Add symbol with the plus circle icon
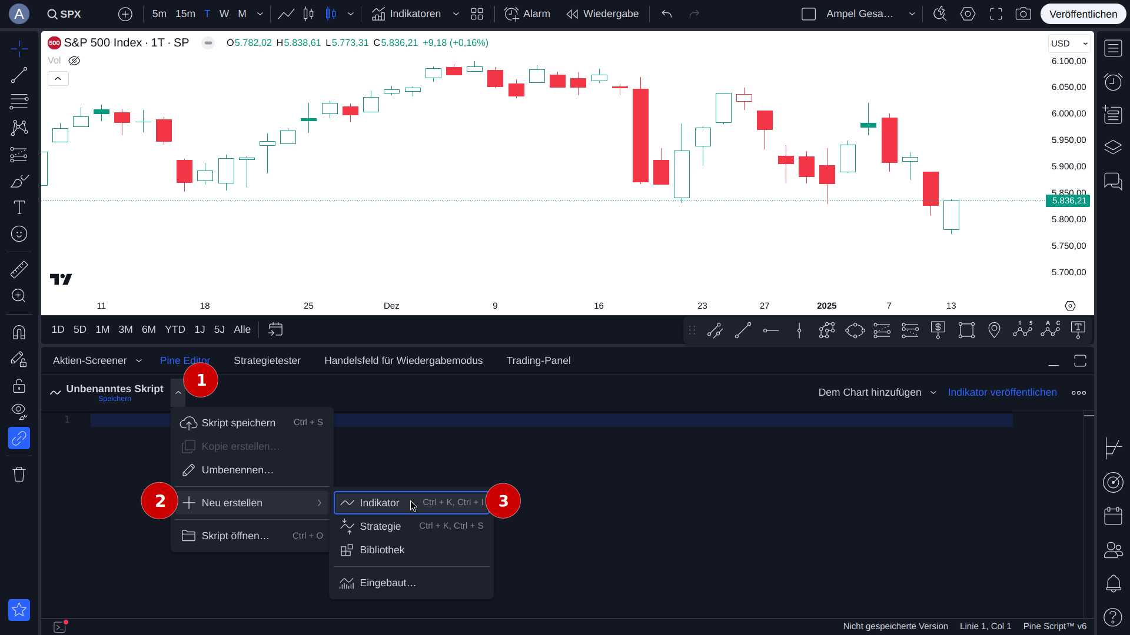This screenshot has width=1130, height=635. coord(125,14)
